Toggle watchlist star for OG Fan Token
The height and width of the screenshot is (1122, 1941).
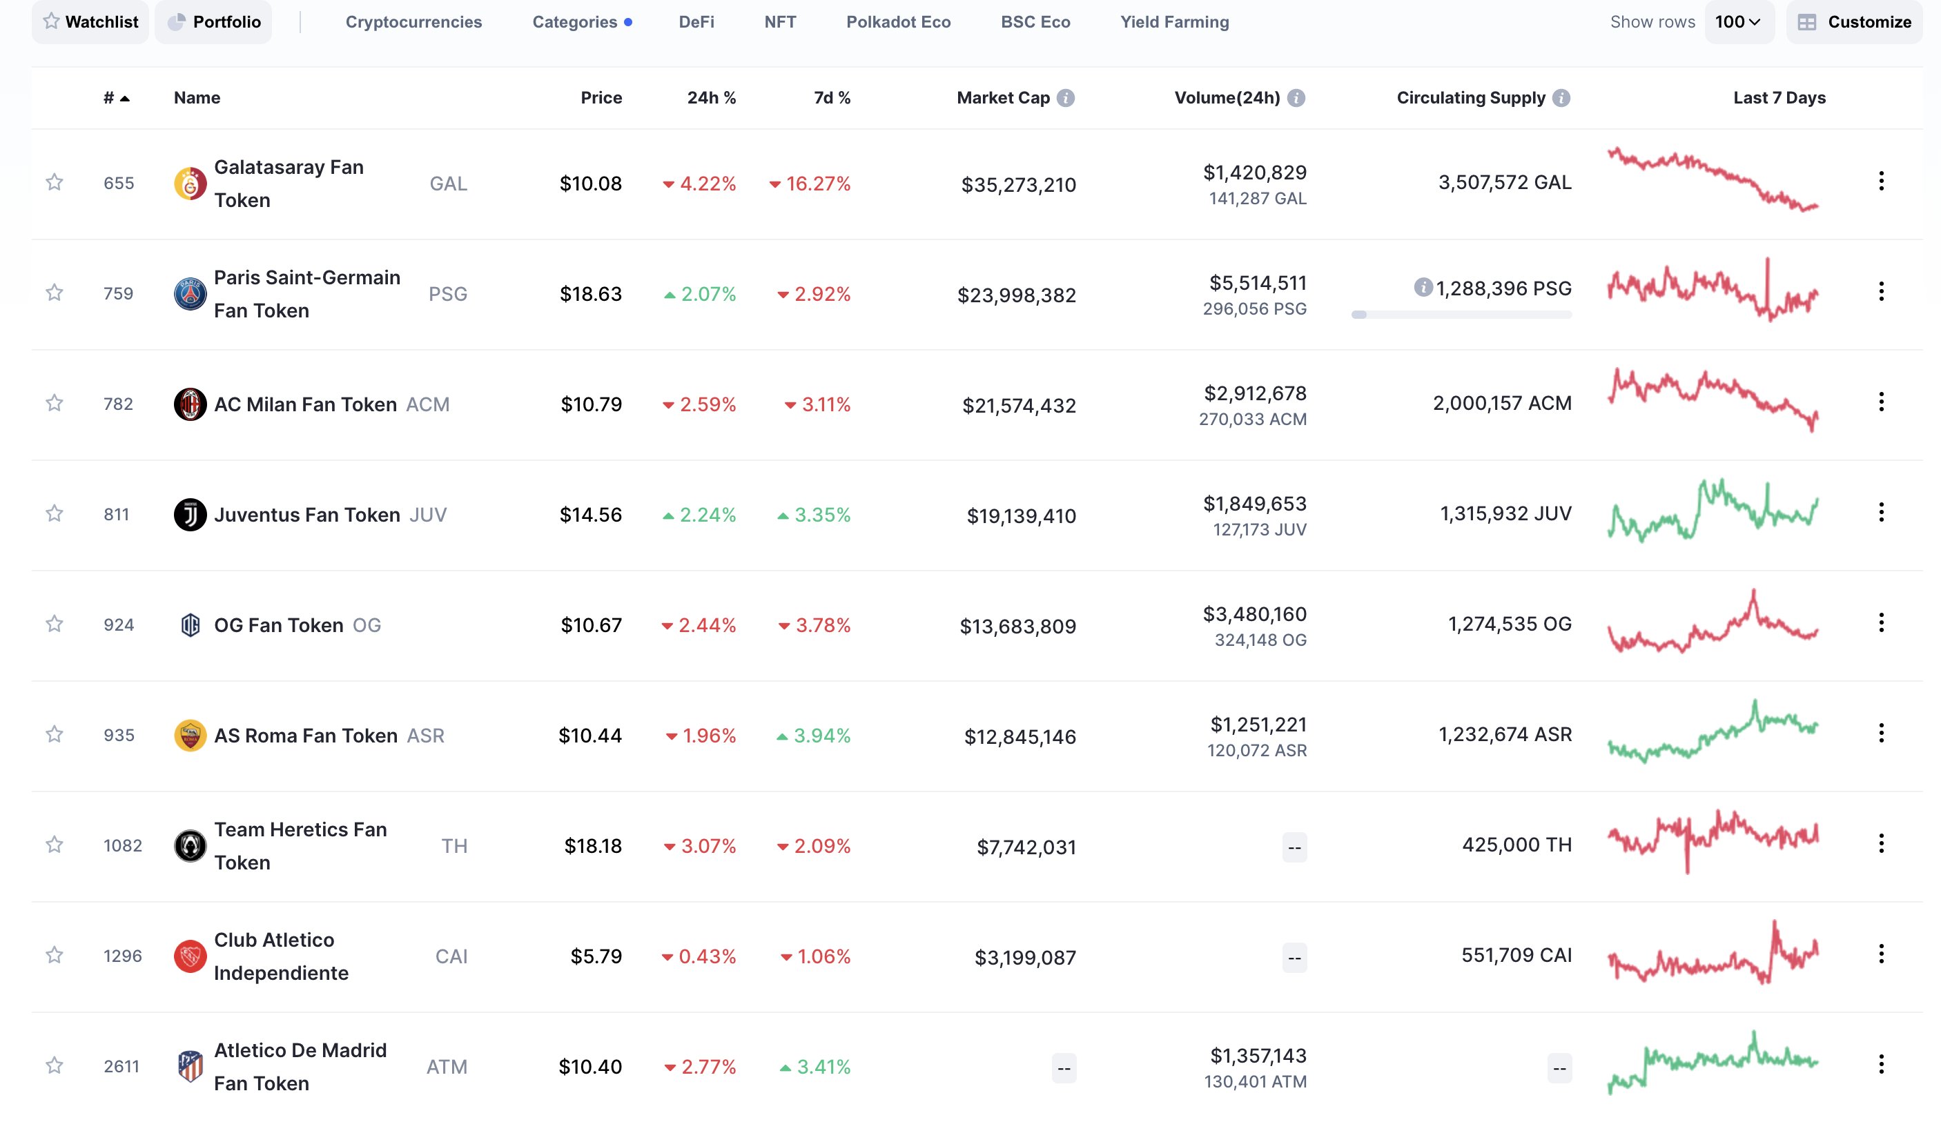point(54,624)
